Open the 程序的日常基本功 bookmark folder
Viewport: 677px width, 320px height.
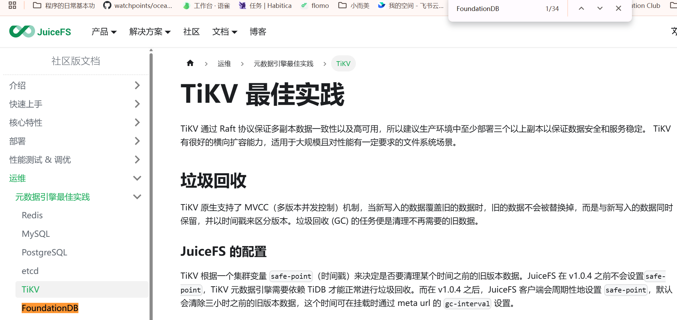(x=64, y=5)
